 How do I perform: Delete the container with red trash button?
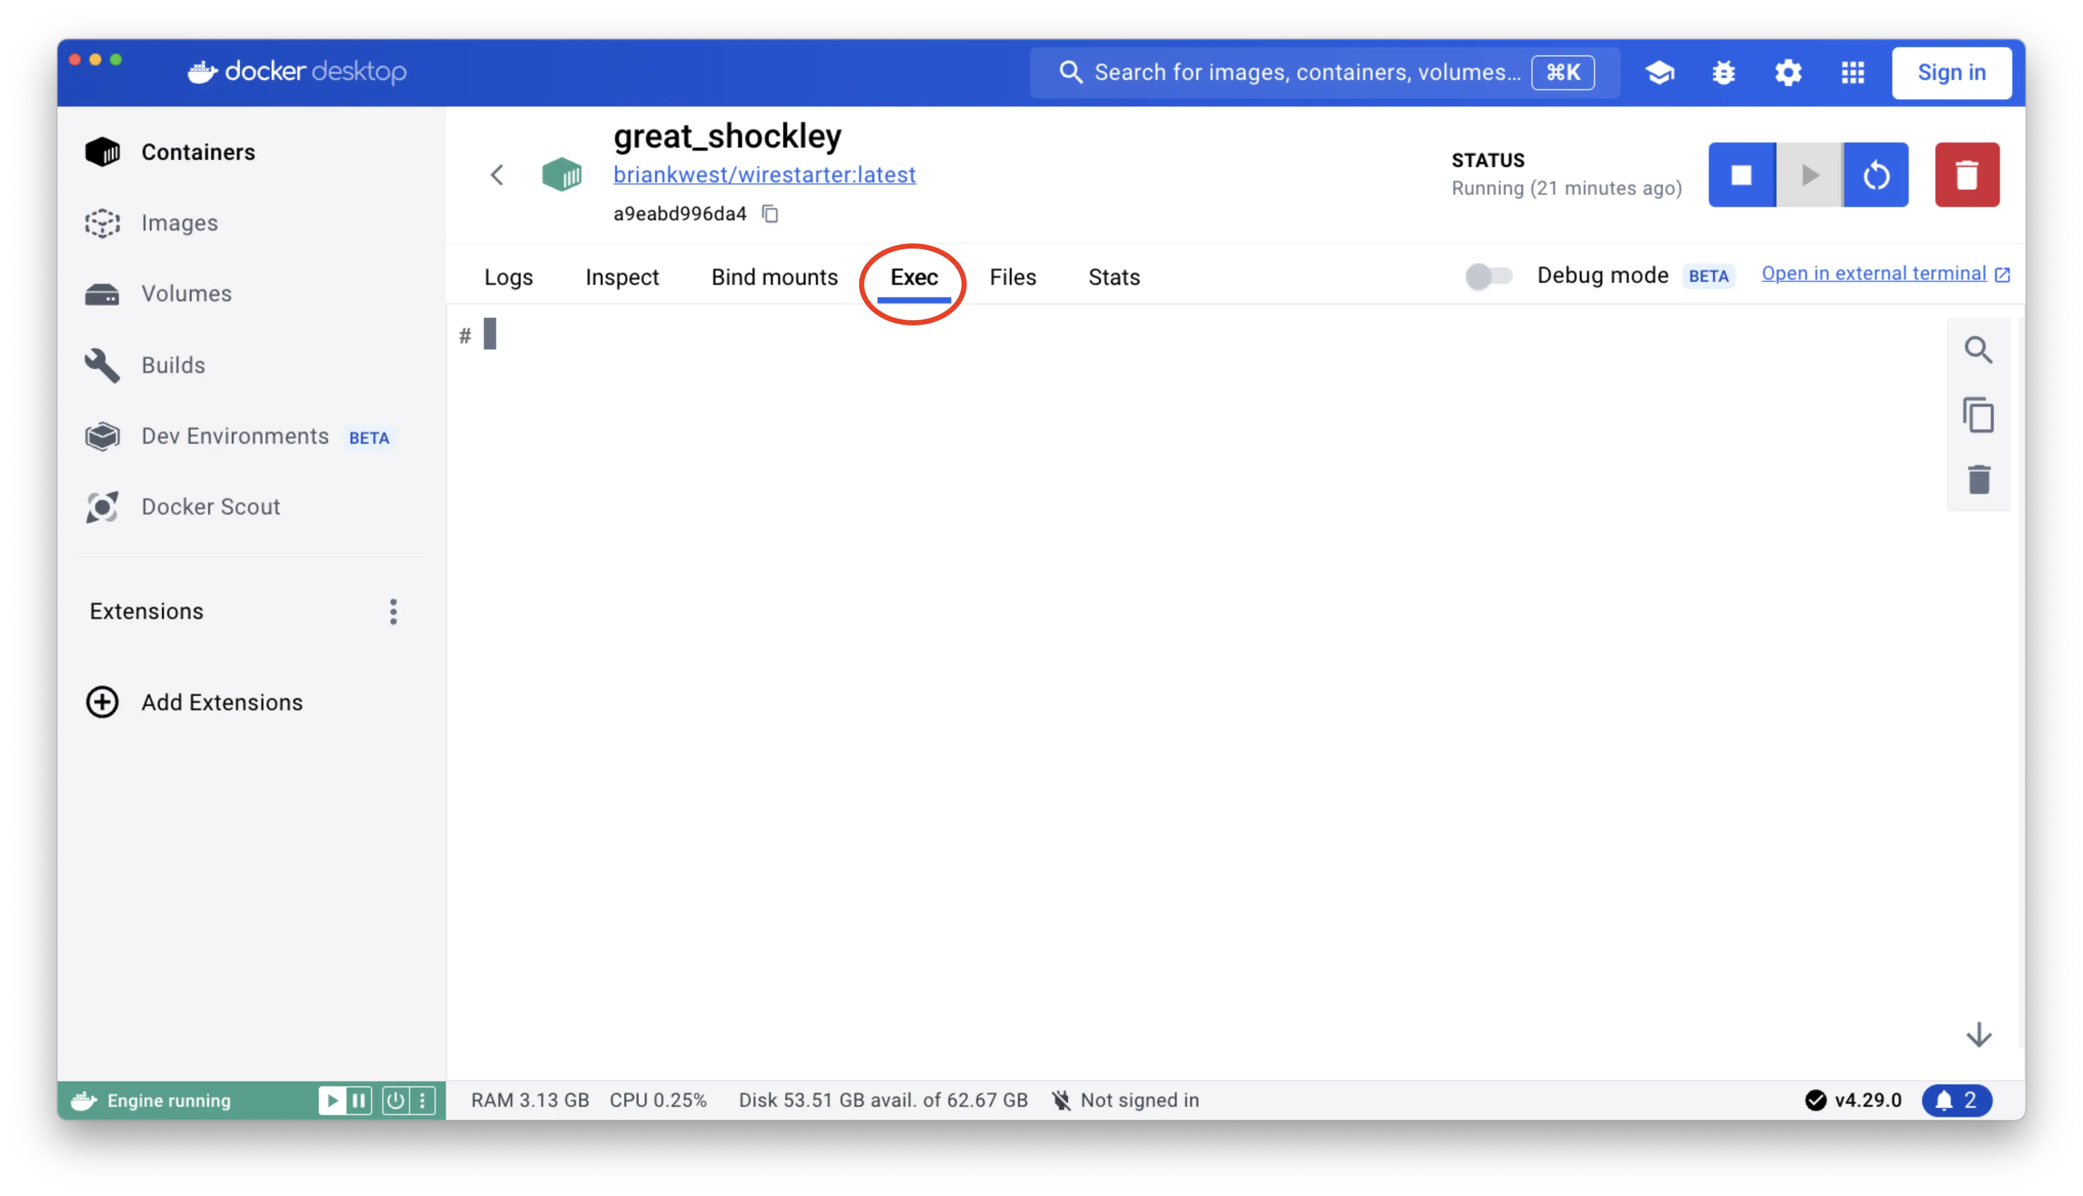click(x=1966, y=174)
